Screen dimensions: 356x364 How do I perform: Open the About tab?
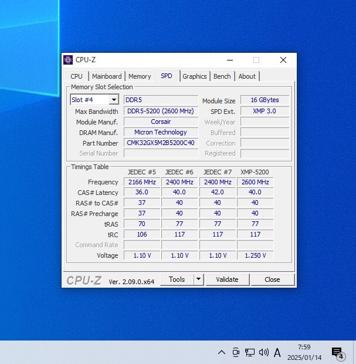(247, 76)
